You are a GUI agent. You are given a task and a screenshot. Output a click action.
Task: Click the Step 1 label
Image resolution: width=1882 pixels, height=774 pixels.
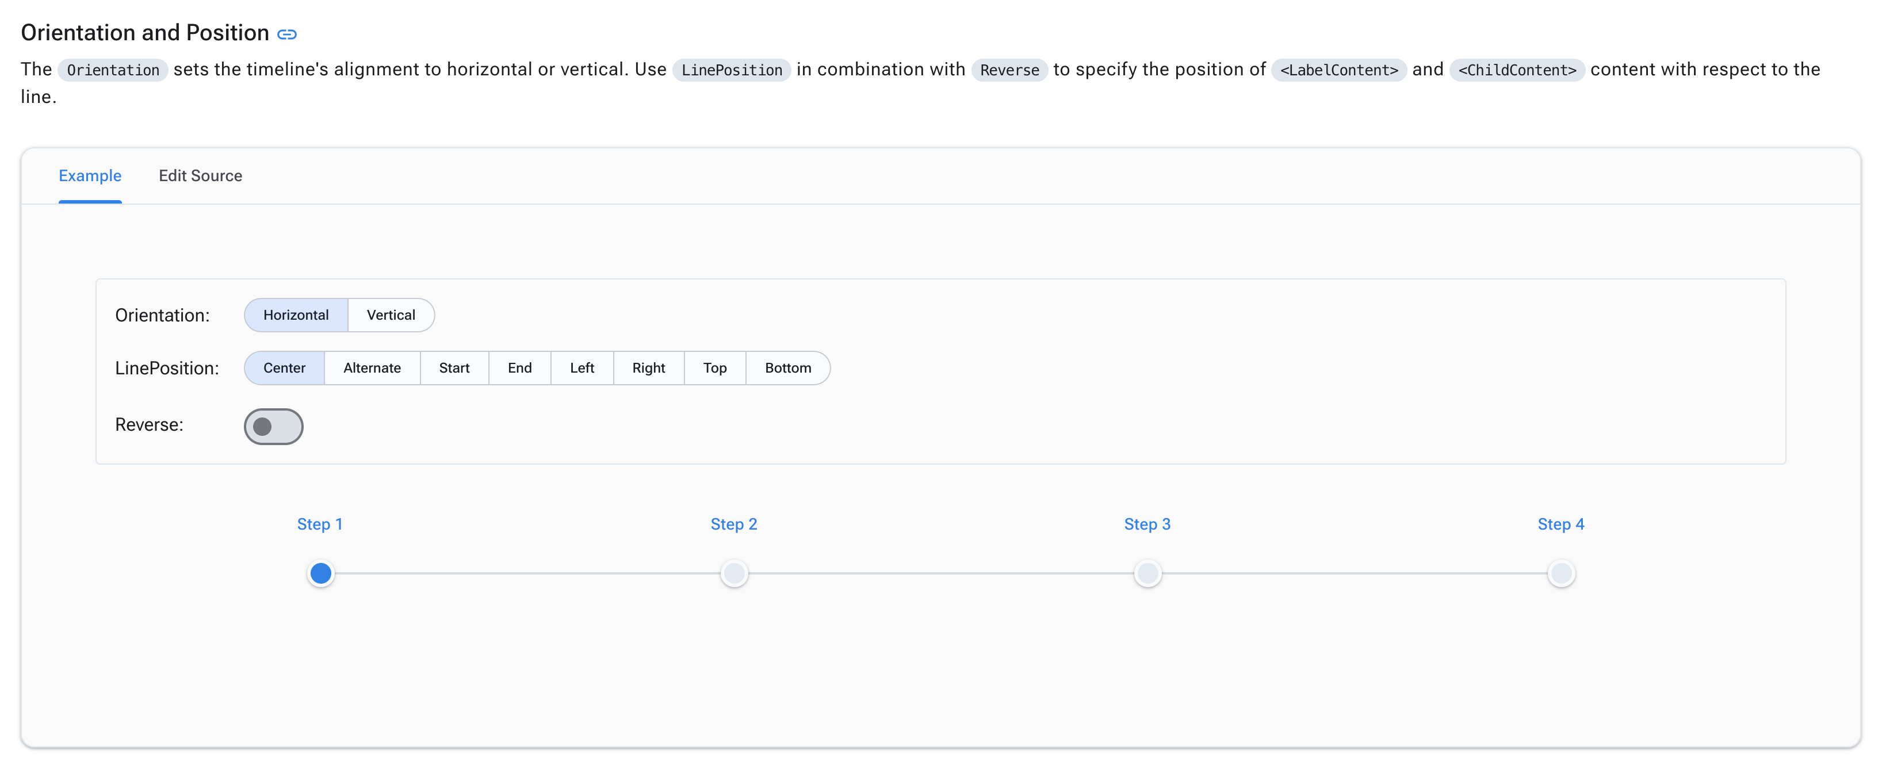[320, 524]
